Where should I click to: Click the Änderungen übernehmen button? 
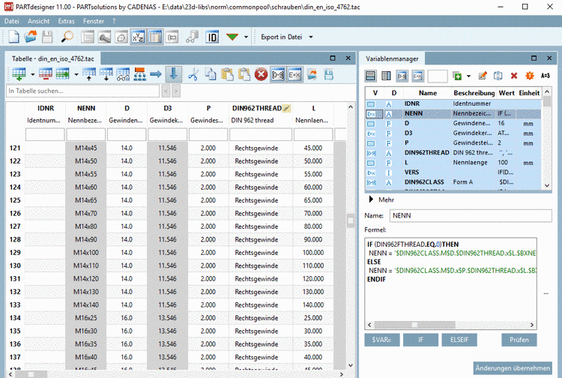pos(513,367)
